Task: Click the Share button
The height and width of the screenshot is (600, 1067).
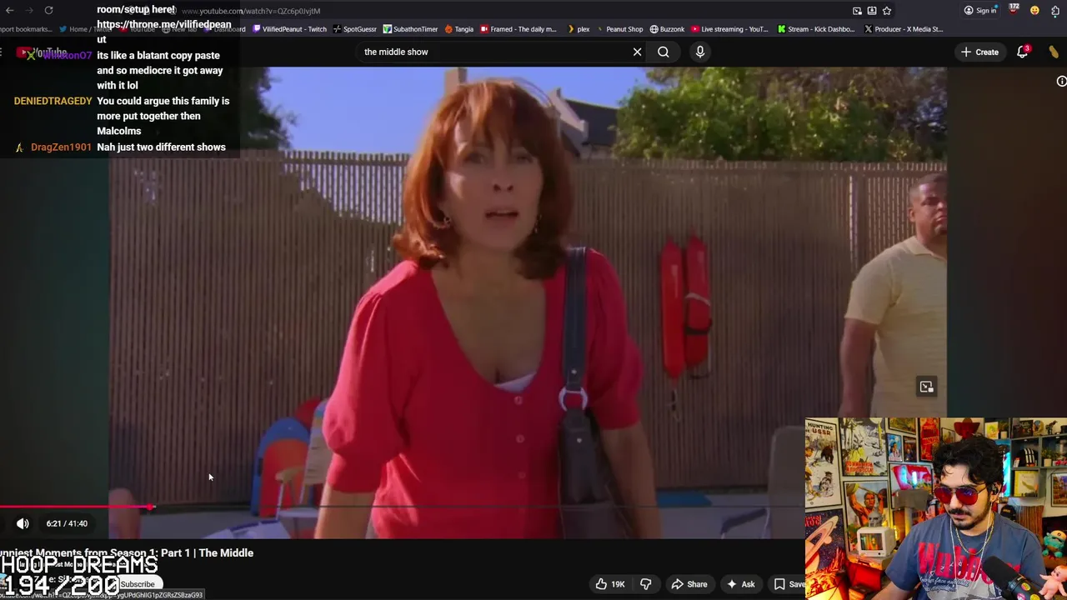Action: [x=689, y=584]
